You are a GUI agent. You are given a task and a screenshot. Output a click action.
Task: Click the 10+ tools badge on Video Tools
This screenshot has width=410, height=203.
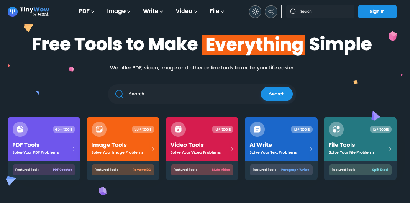tap(223, 129)
